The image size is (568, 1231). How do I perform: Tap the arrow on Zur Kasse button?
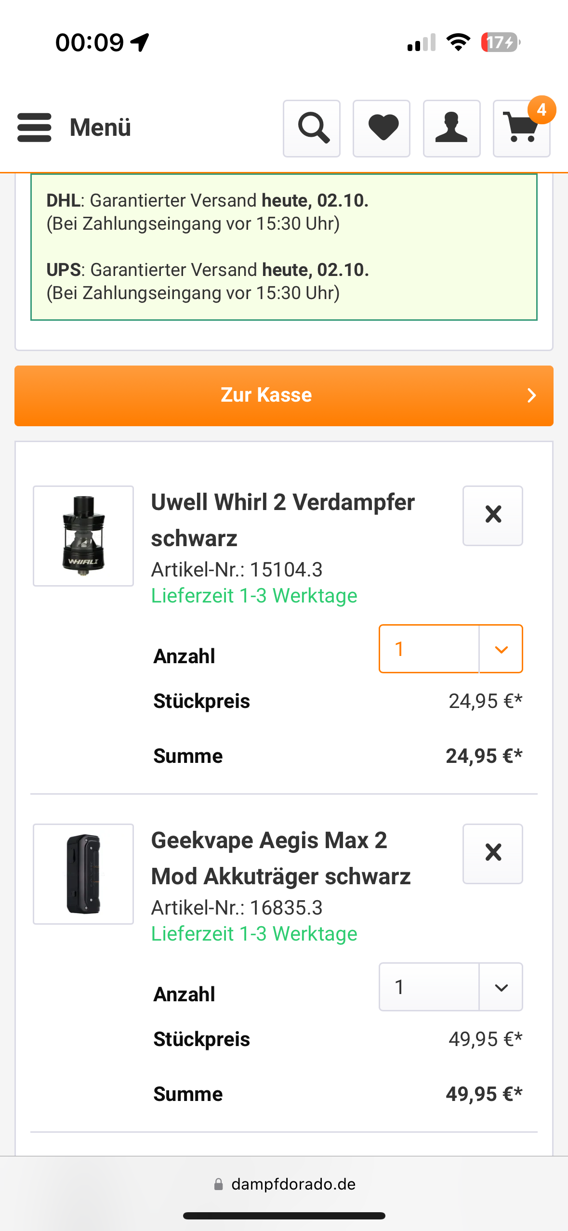pos(531,395)
